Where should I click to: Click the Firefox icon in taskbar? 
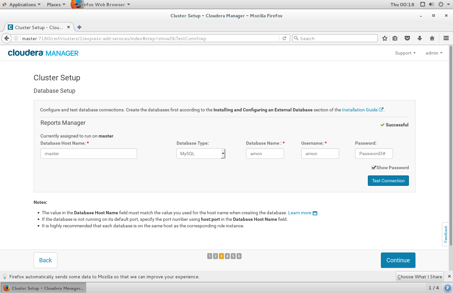click(x=6, y=288)
